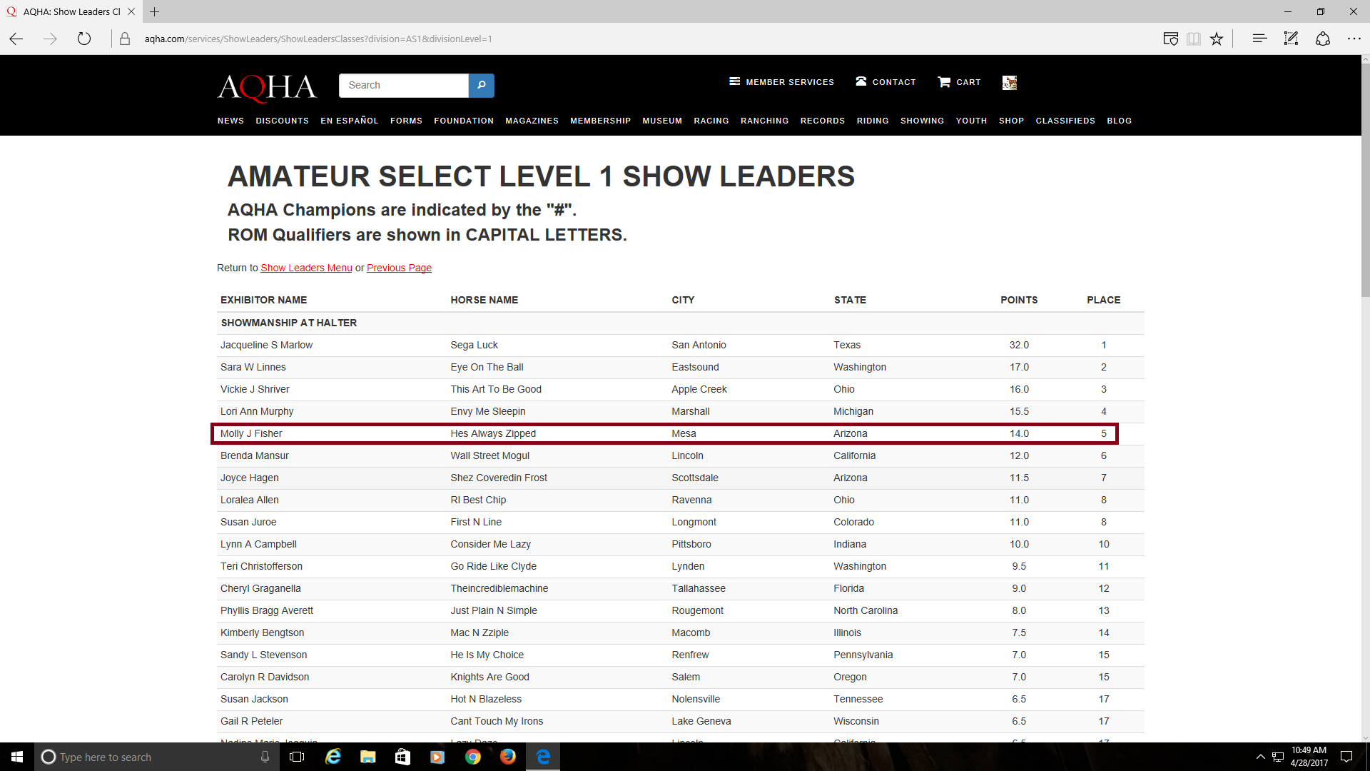Launch Firefox from taskbar
The image size is (1370, 771).
click(507, 757)
